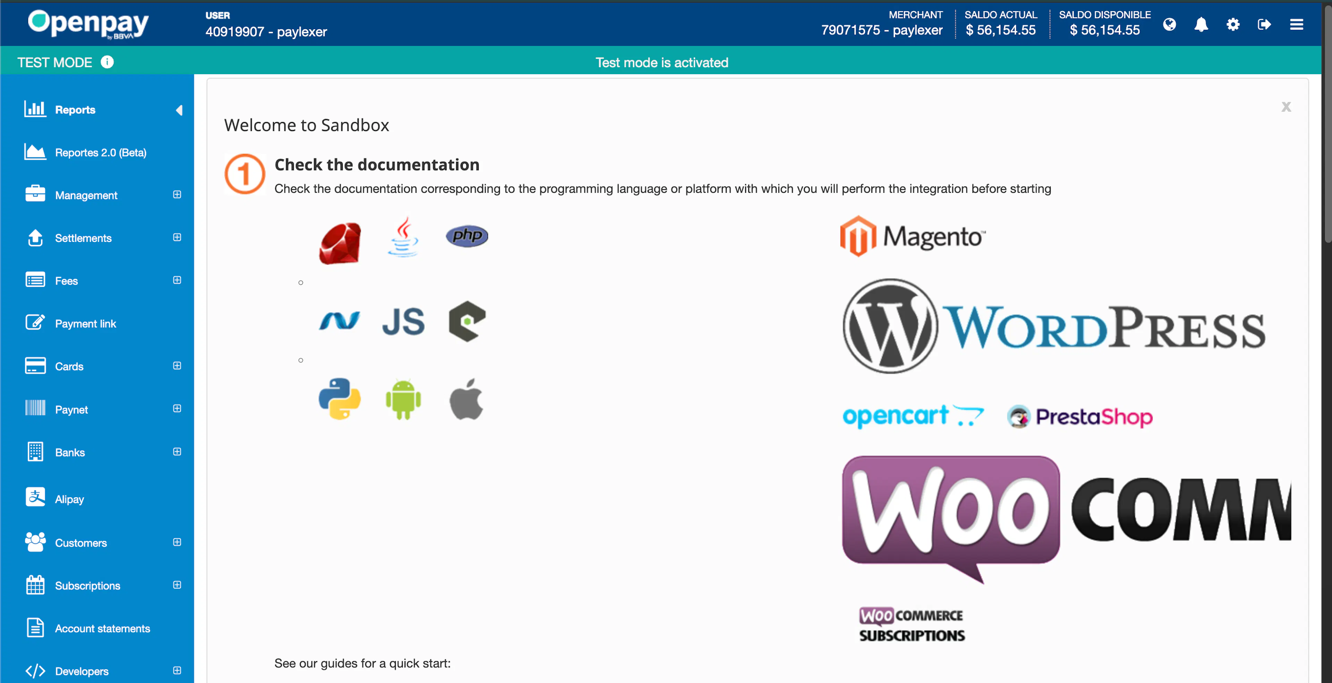Click the TEST MODE label
This screenshot has height=683, width=1332.
coord(55,62)
